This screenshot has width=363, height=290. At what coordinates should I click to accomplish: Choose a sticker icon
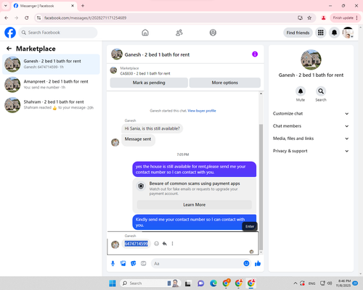coord(134,263)
